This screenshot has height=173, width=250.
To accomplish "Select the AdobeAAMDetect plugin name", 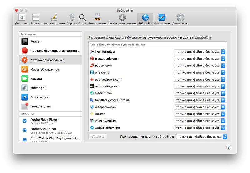I will (x=43, y=129).
